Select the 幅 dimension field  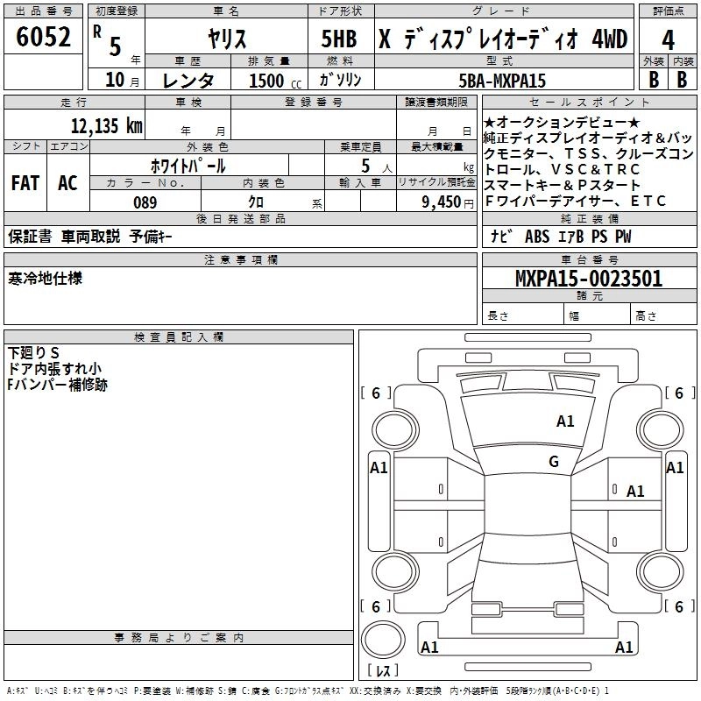[597, 315]
